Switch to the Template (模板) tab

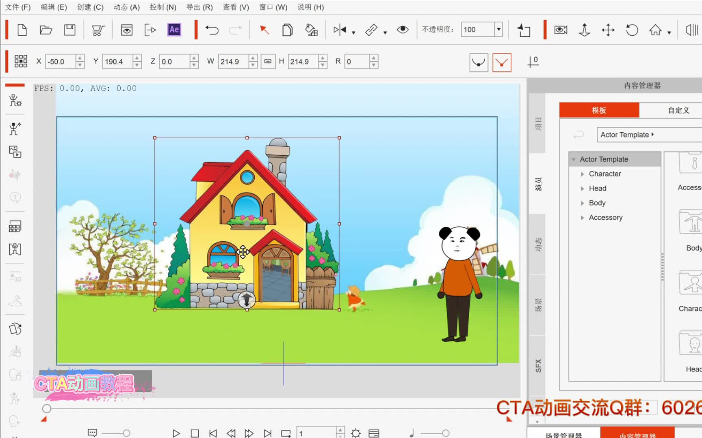coord(599,110)
